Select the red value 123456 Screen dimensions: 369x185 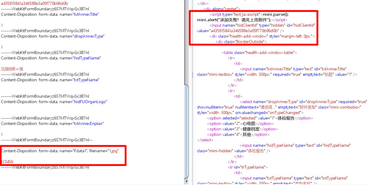point(7,162)
